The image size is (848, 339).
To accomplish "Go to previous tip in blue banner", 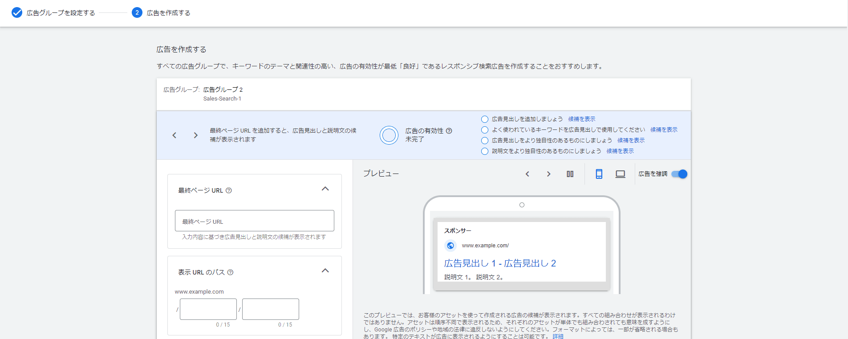I will [174, 135].
